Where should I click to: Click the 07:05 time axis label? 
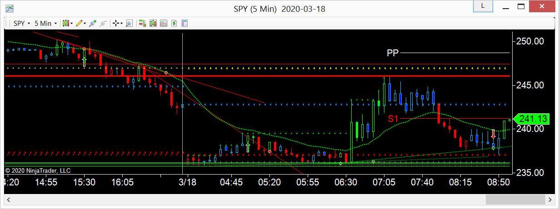[384, 182]
